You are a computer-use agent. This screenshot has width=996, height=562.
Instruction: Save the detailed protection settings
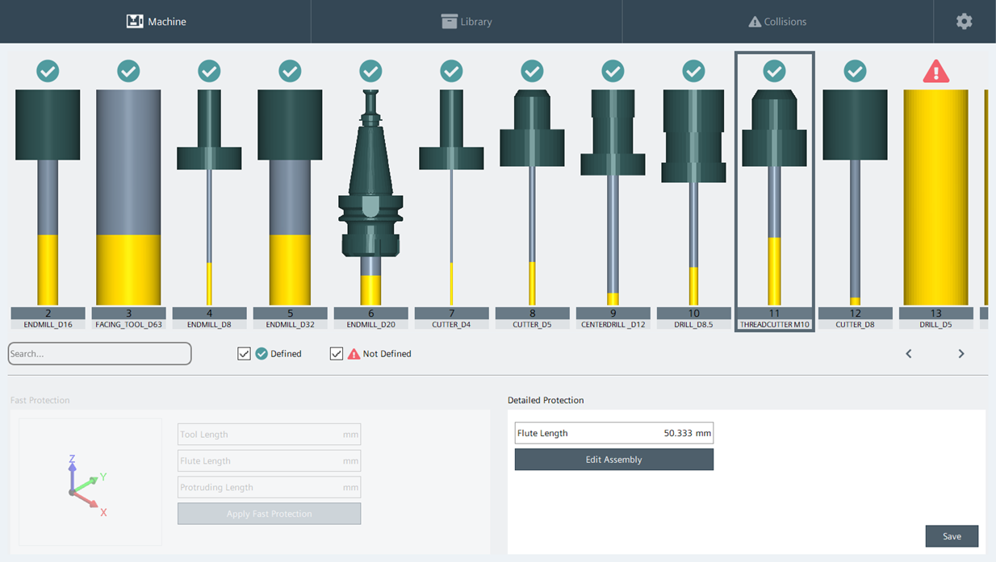coord(952,536)
